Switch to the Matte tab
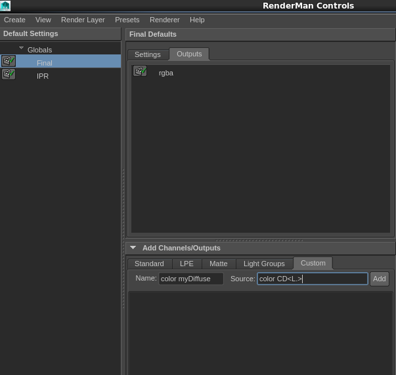 pyautogui.click(x=219, y=264)
